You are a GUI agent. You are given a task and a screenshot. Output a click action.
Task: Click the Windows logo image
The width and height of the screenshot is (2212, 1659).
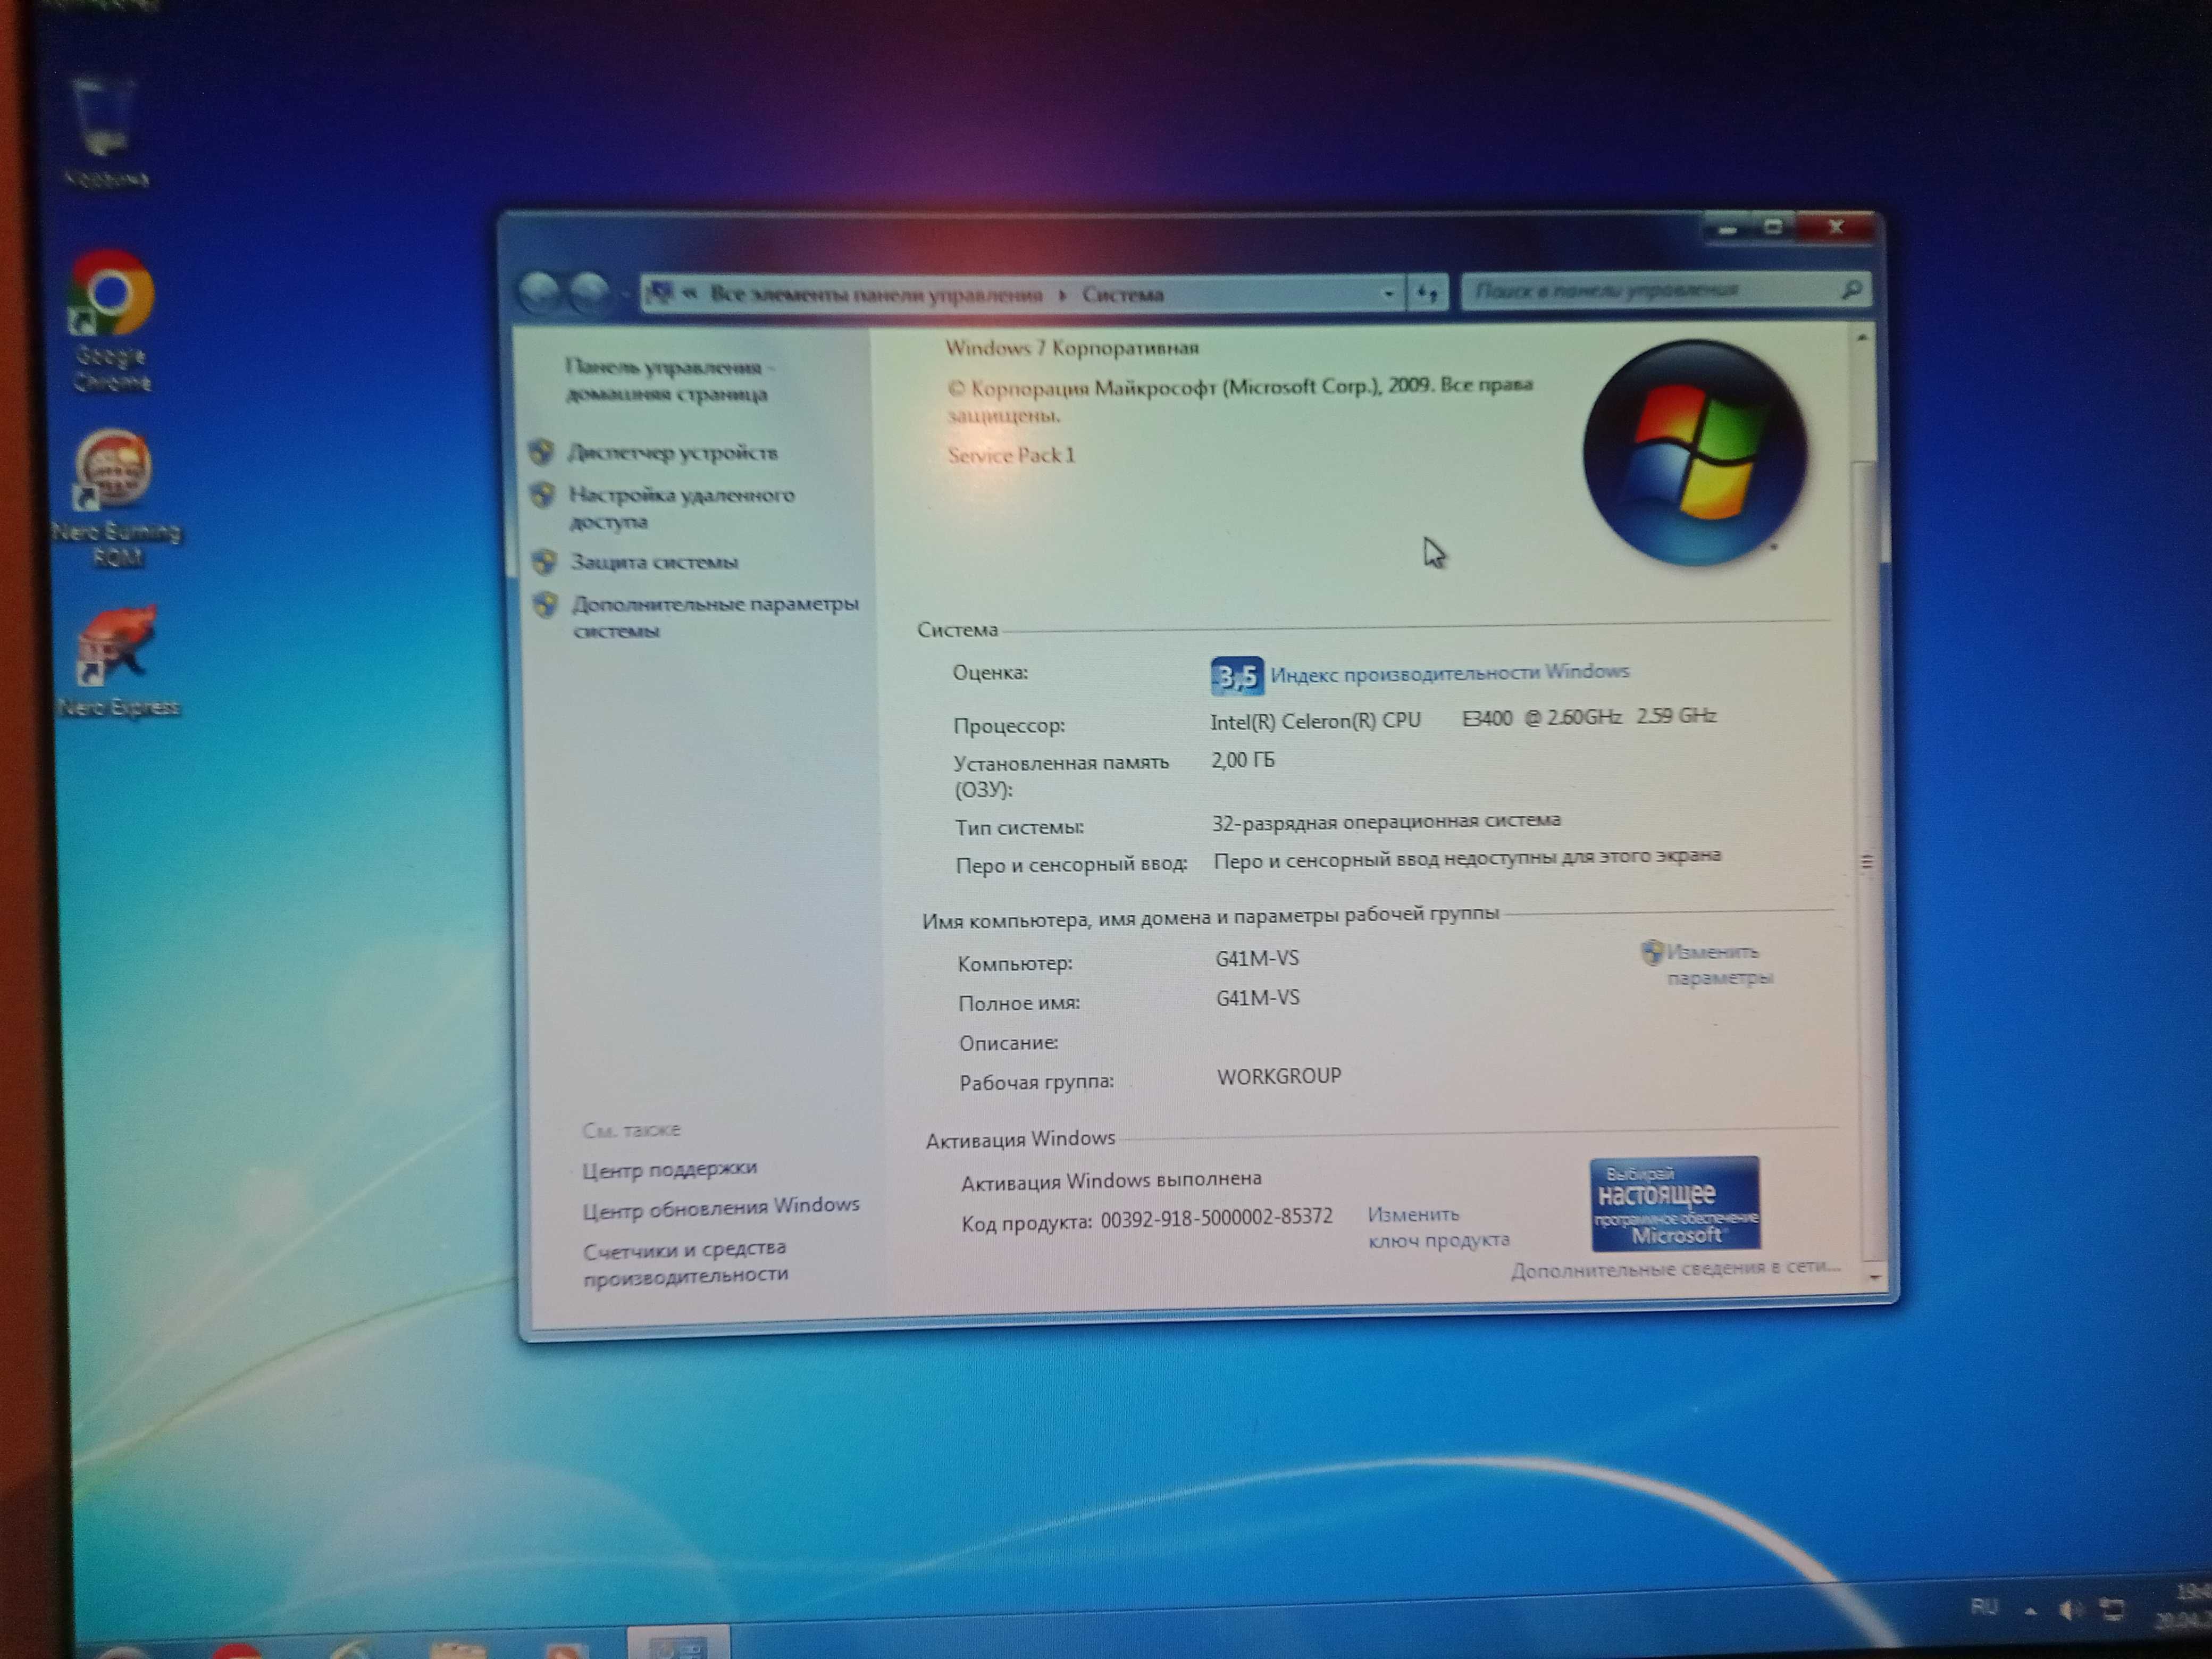(1694, 452)
